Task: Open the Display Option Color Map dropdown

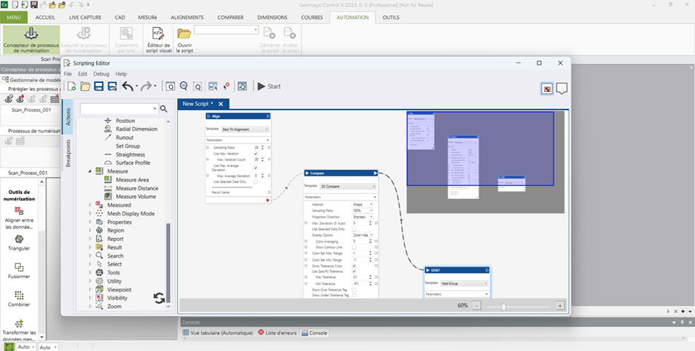Action: [363, 235]
